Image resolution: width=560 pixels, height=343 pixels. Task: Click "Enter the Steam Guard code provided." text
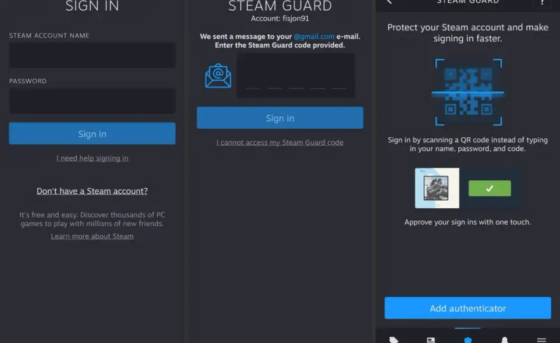(280, 45)
